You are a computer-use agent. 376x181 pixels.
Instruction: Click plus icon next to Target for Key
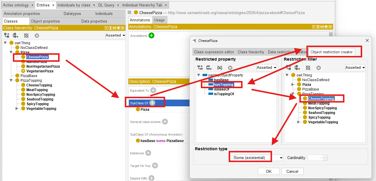pyautogui.click(x=155, y=165)
